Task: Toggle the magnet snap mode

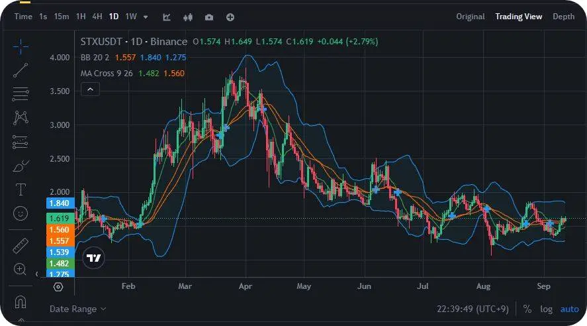Action: click(x=21, y=301)
